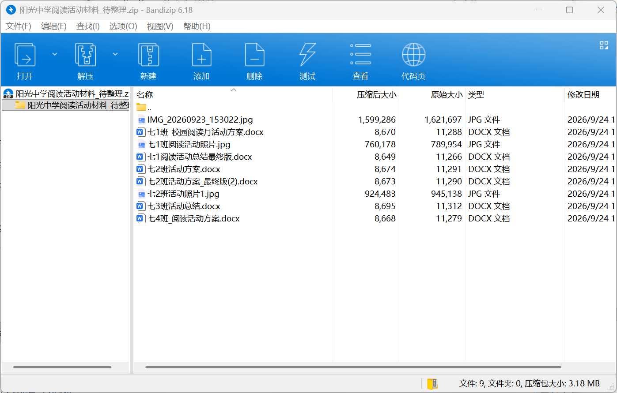617x393 pixels.
Task: Click the yellow archive icon in status bar
Action: pos(432,384)
